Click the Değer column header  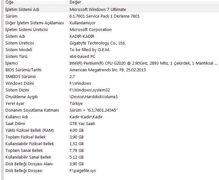point(75,2)
